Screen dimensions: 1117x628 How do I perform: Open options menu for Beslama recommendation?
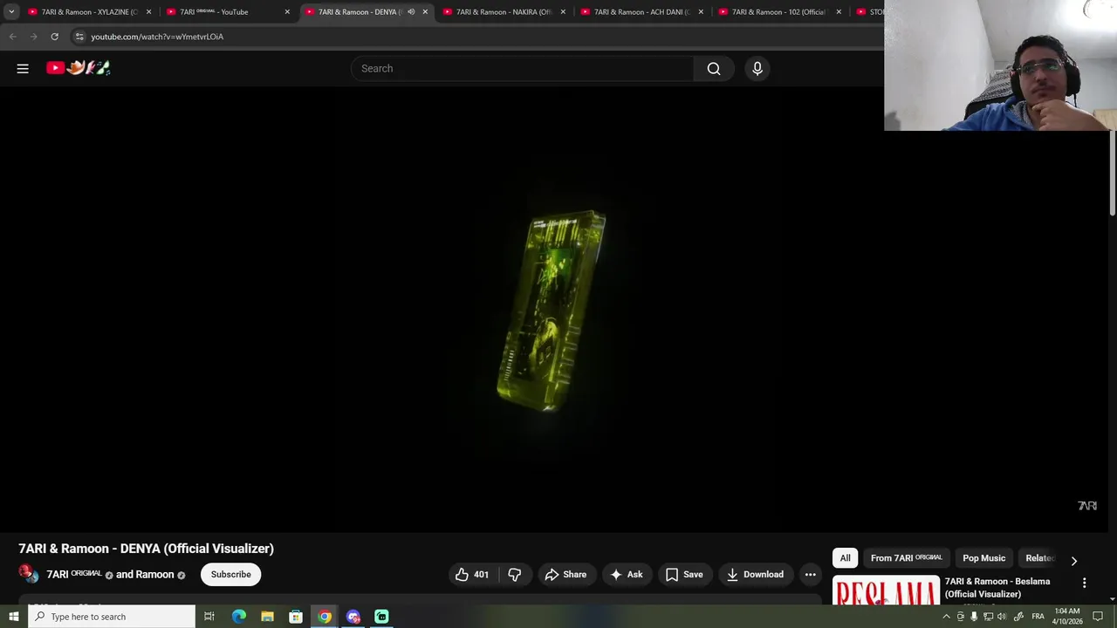1085,583
